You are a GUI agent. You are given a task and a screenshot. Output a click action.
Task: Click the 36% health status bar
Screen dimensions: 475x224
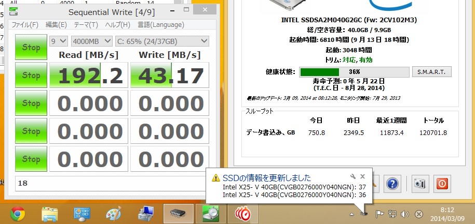354,72
